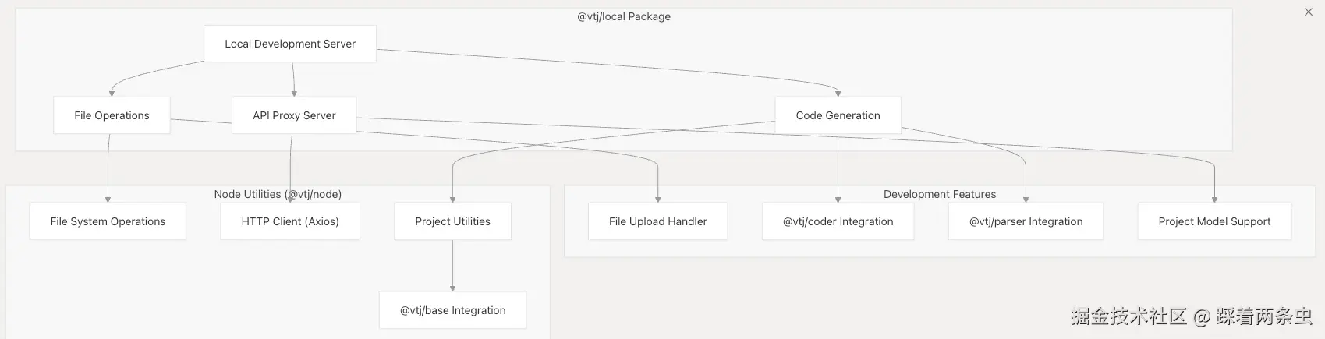This screenshot has width=1325, height=339.
Task: Click arrowhead entering @vtj/base Integration
Action: [x=452, y=288]
